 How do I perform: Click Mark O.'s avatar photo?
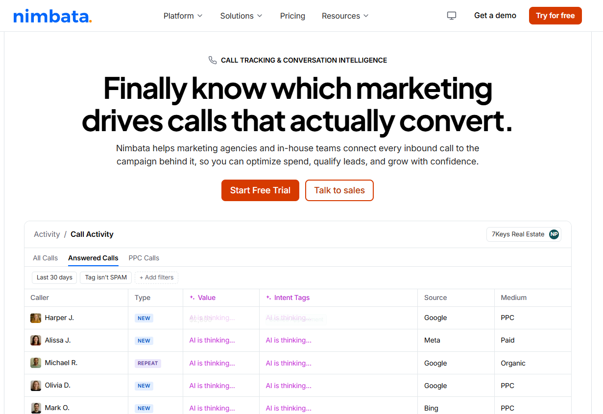pos(36,408)
